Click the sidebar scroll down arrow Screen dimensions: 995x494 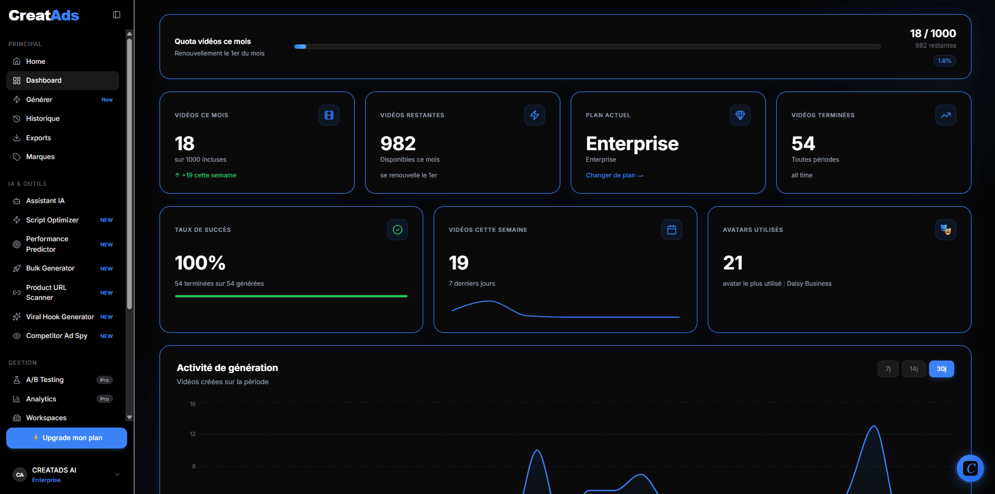[x=129, y=418]
